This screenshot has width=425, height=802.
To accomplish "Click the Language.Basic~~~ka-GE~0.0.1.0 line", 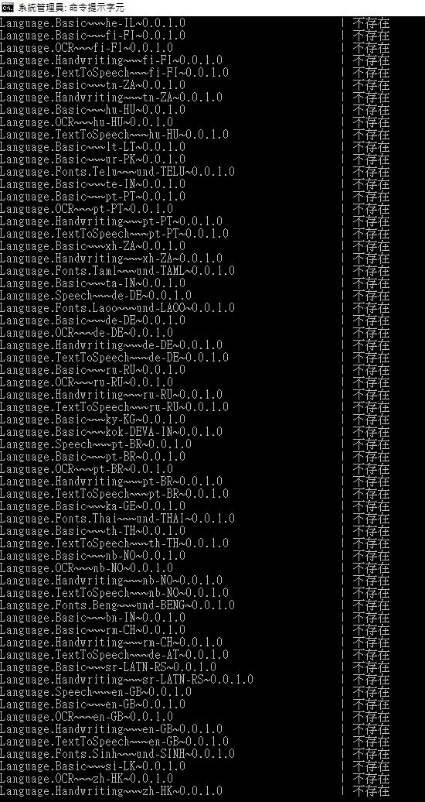I will click(93, 506).
